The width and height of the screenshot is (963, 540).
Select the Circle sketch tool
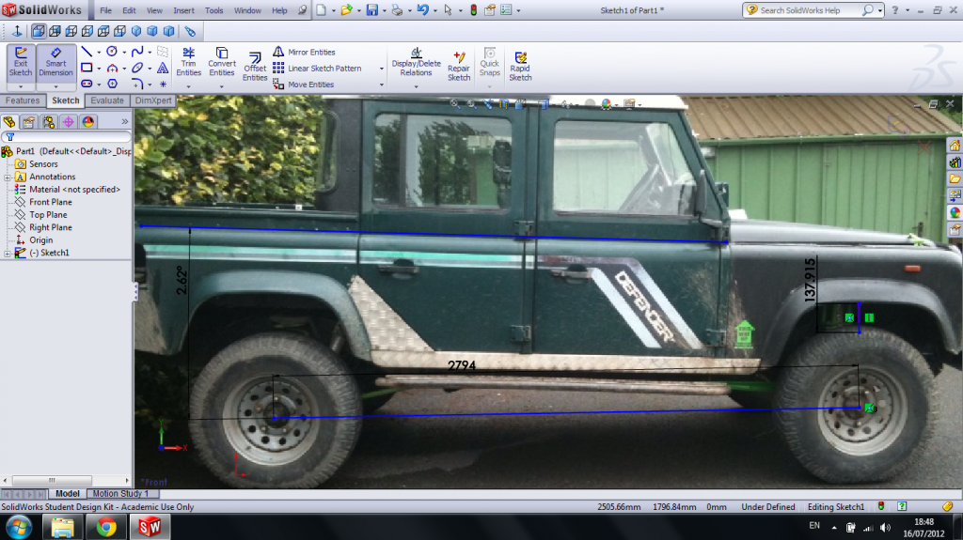click(x=112, y=52)
